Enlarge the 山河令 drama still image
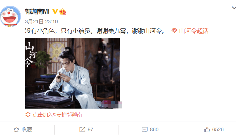Viewport: 236px width, 137px height. click(72, 73)
